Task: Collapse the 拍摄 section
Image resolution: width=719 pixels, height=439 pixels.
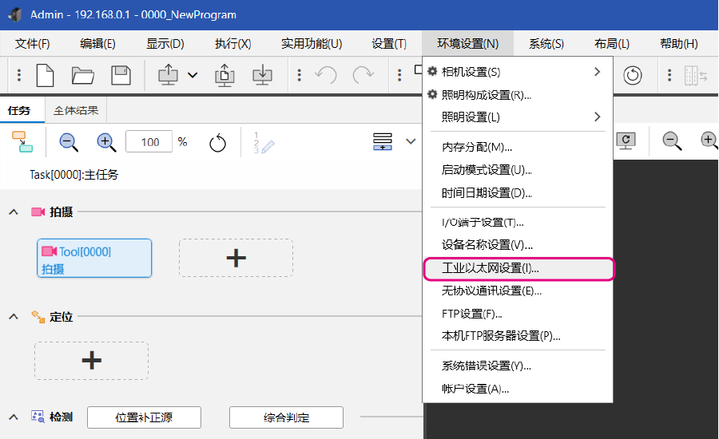Action: 14,212
